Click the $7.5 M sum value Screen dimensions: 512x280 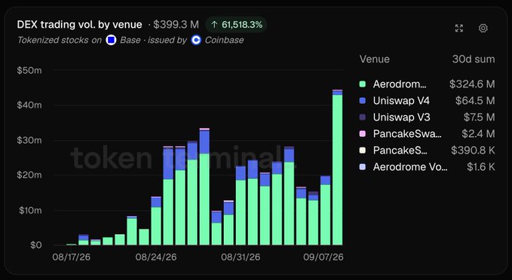pos(480,117)
